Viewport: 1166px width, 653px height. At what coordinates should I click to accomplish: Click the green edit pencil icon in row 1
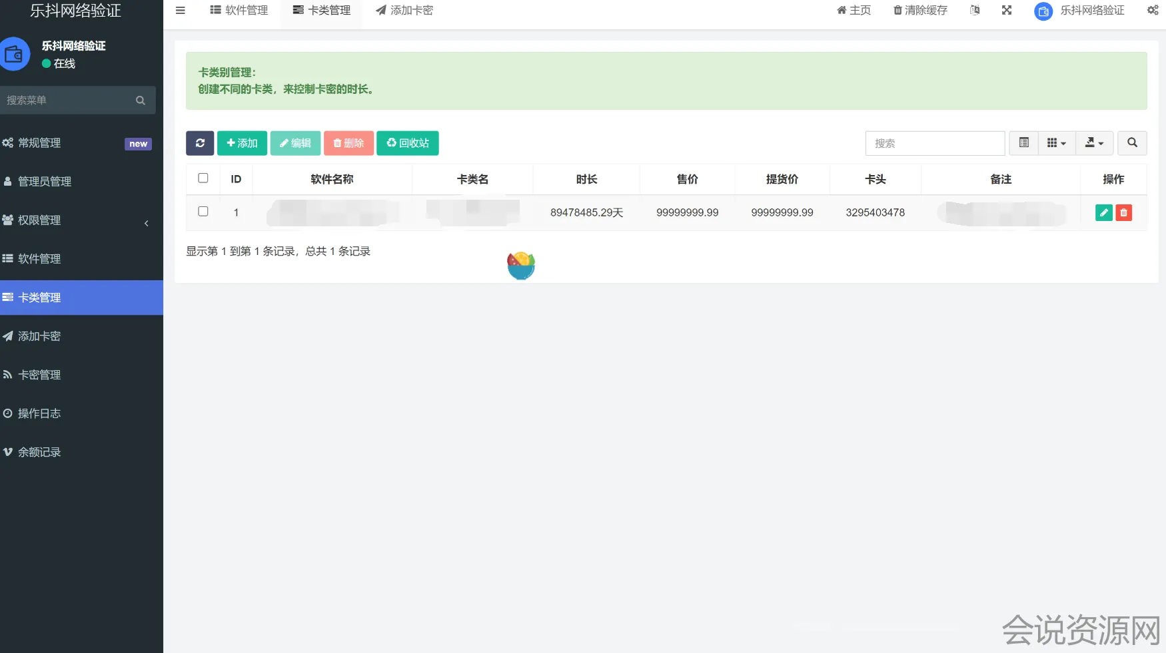pos(1103,212)
